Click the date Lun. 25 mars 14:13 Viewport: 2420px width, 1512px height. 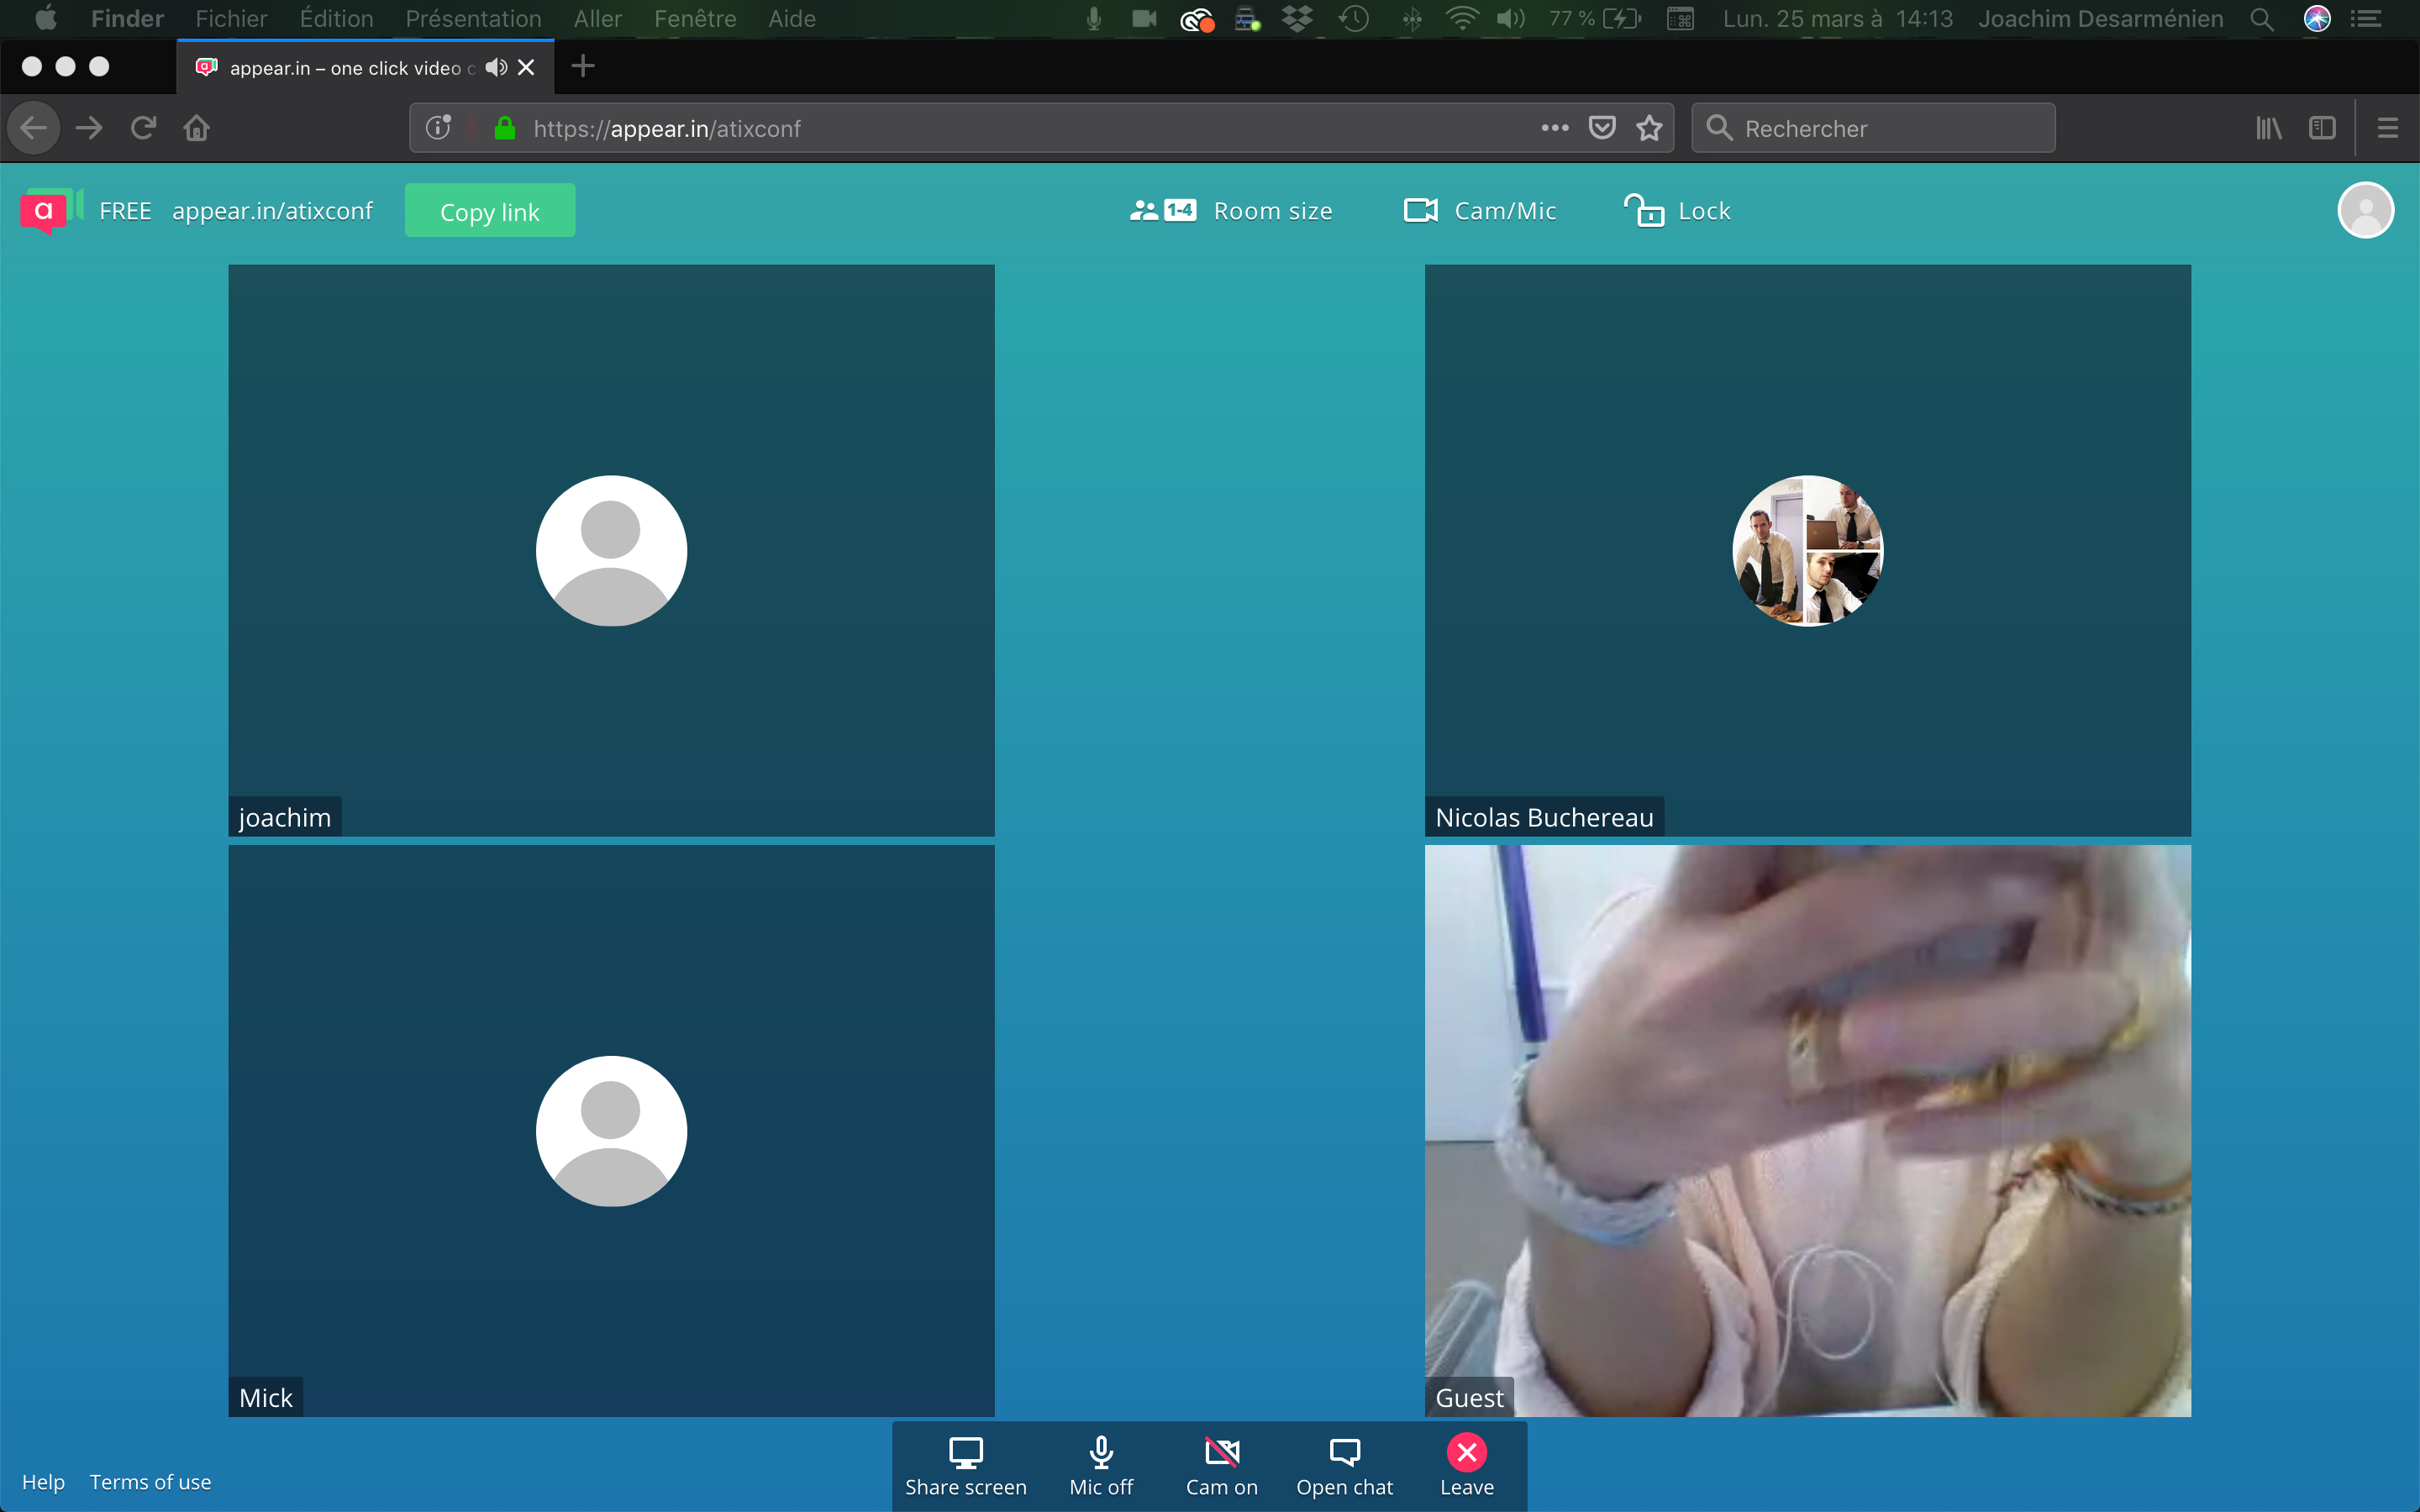pos(1838,18)
